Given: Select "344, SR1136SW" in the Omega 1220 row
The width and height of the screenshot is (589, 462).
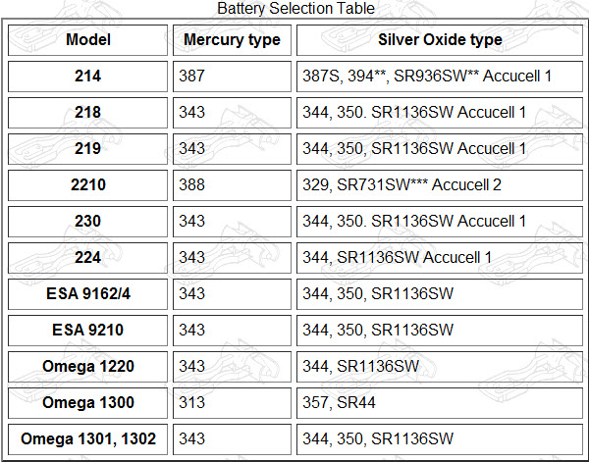Looking at the screenshot, I should (x=440, y=367).
